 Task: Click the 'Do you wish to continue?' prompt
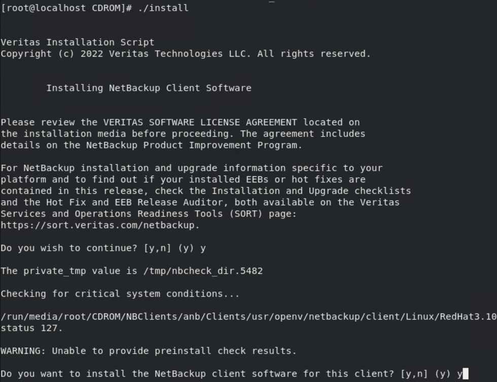click(x=69, y=248)
